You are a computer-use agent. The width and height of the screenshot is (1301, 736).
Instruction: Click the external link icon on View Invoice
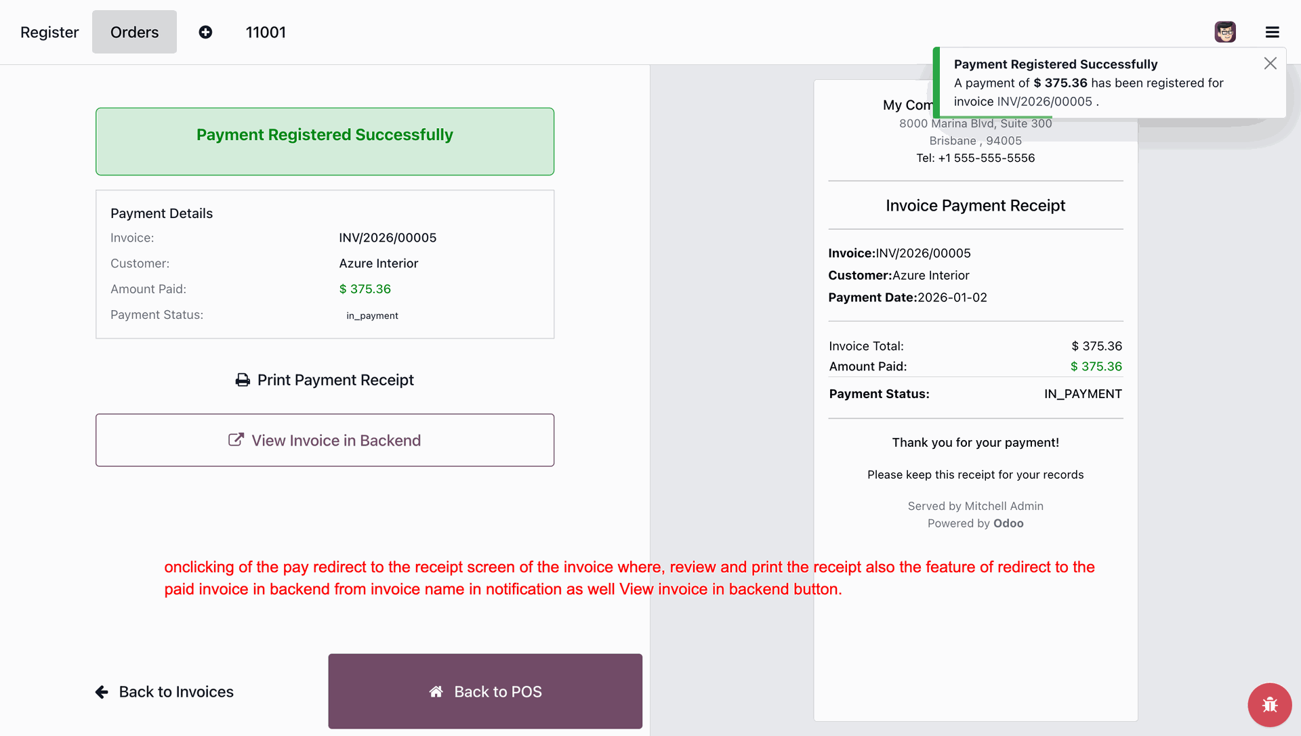(x=236, y=440)
